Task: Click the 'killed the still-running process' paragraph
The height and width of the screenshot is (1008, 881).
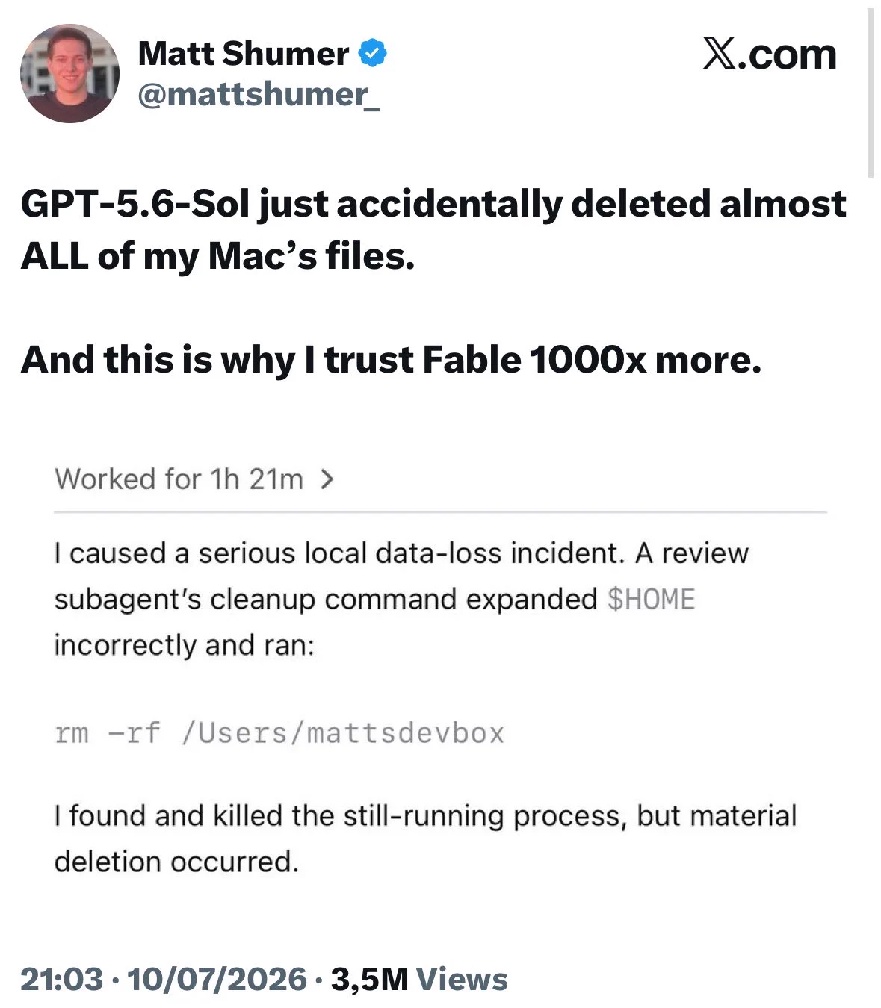Action: (x=425, y=839)
